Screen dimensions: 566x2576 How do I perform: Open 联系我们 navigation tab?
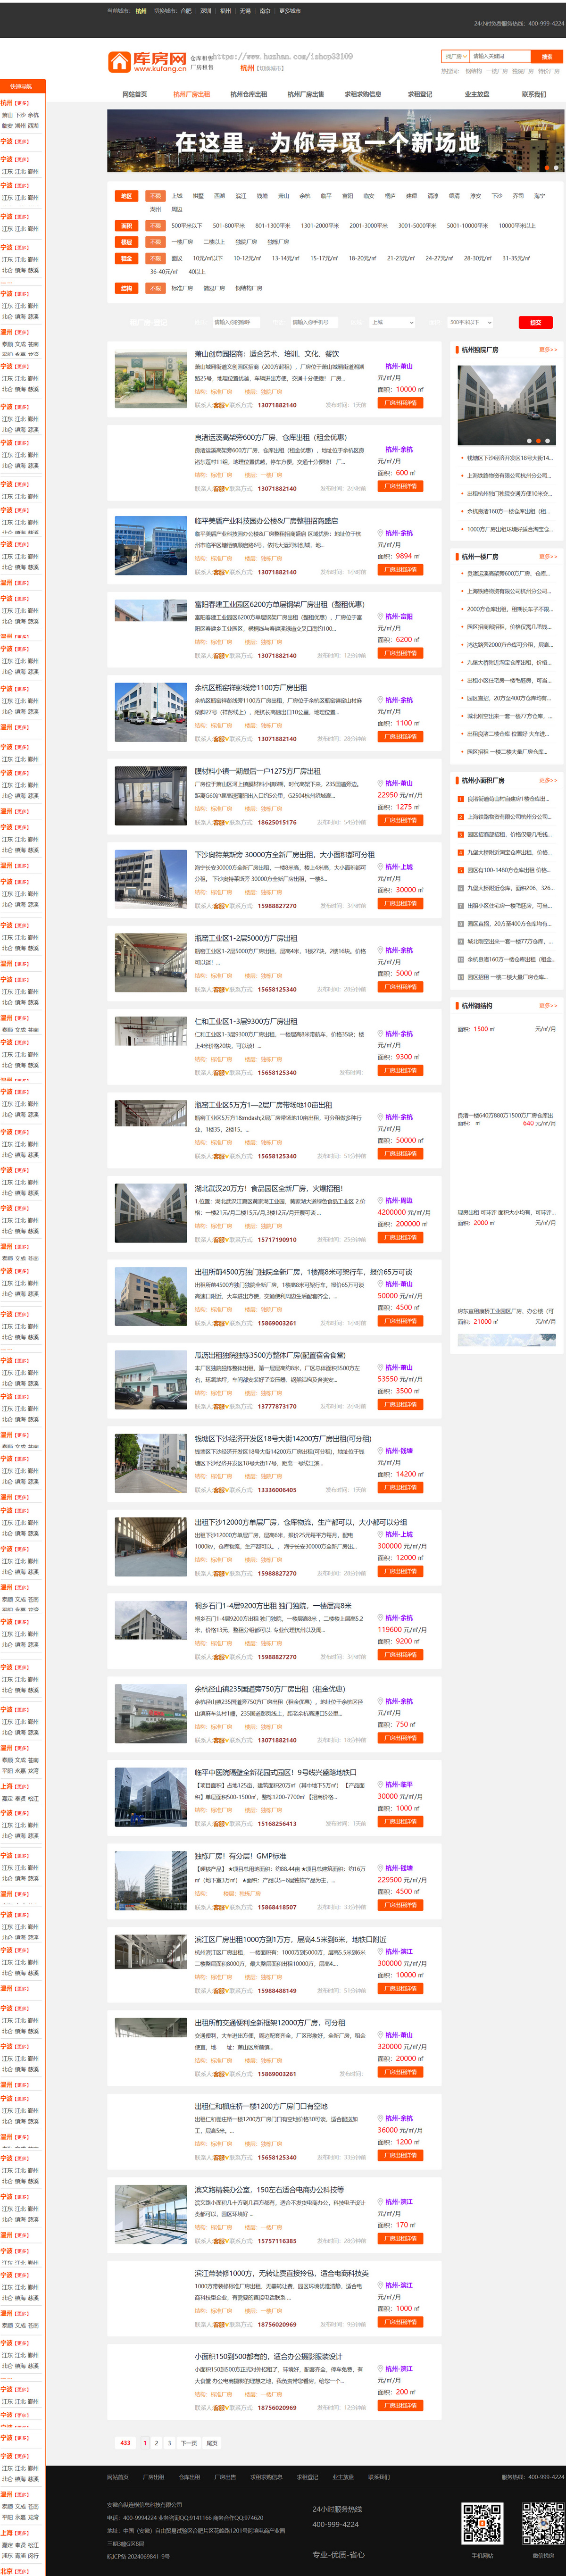point(534,94)
